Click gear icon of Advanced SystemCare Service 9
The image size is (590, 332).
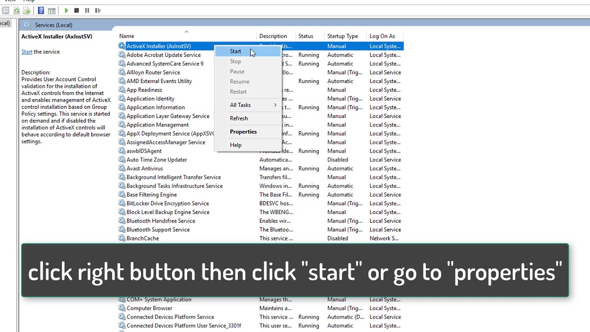122,64
